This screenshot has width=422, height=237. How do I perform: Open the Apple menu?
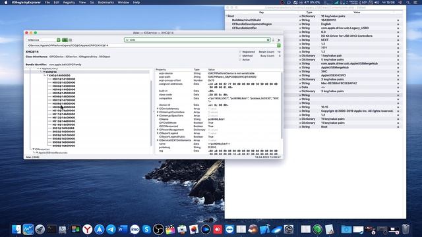[6, 3]
